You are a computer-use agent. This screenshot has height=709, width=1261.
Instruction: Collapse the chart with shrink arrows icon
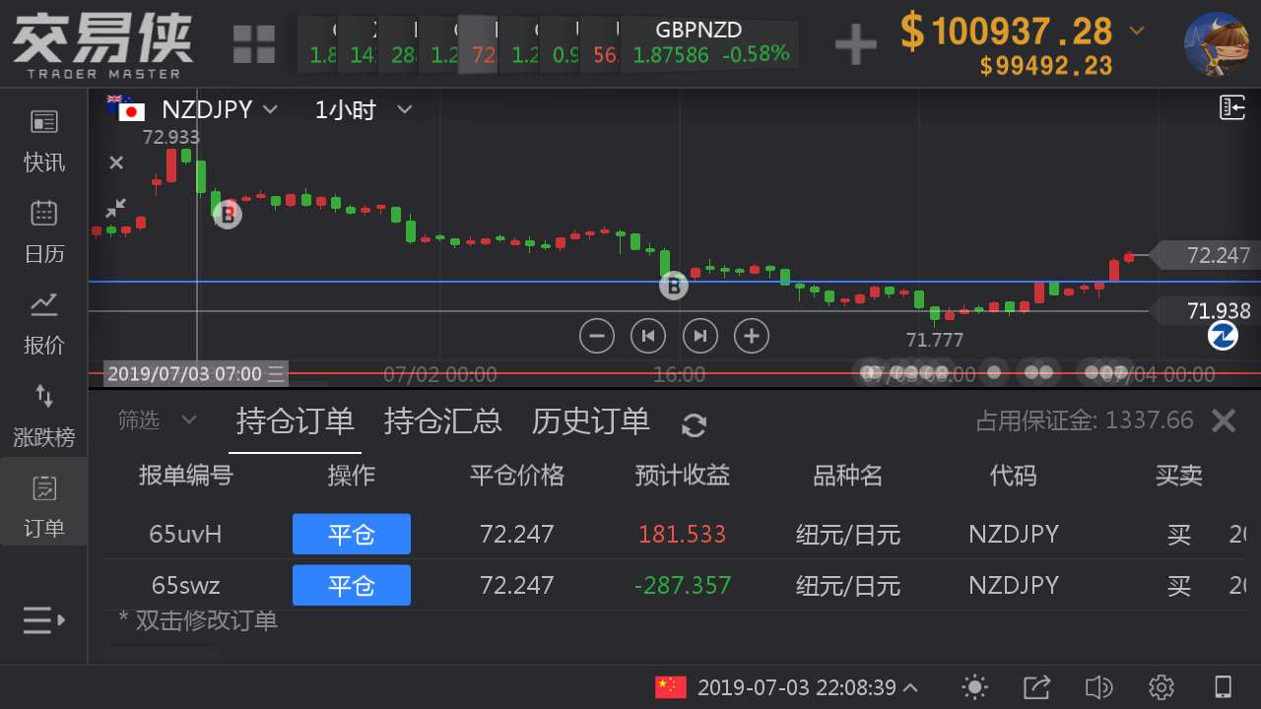(x=116, y=208)
